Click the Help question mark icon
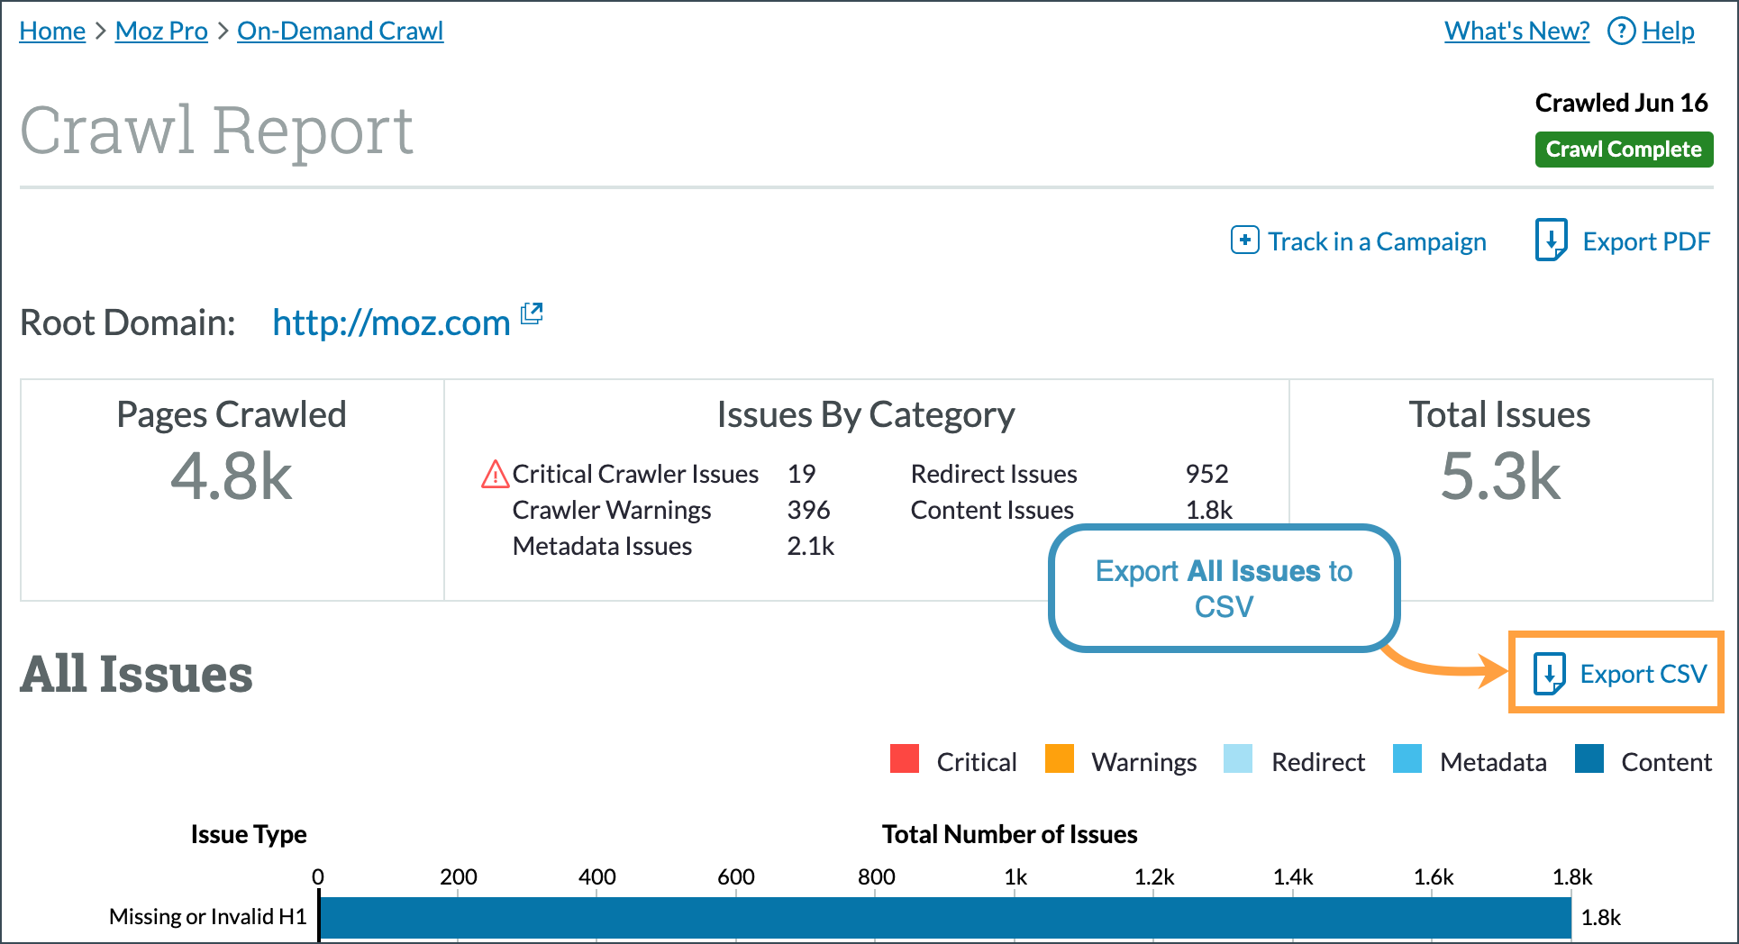Viewport: 1739px width, 944px height. point(1621,30)
